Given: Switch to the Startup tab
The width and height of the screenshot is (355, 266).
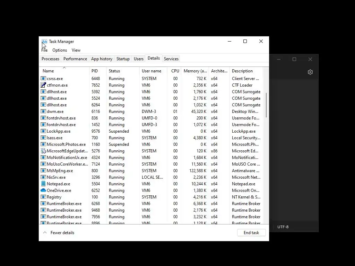Looking at the screenshot, I should click(123, 59).
